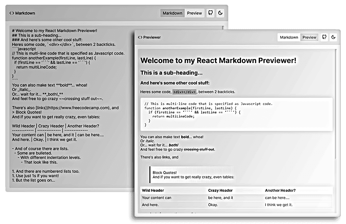Select Markdown tab in Markdown window
Screen dimensions: 346x224
(x=172, y=13)
